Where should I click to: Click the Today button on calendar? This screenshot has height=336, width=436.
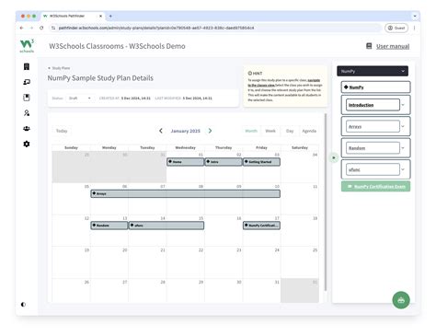pos(62,131)
